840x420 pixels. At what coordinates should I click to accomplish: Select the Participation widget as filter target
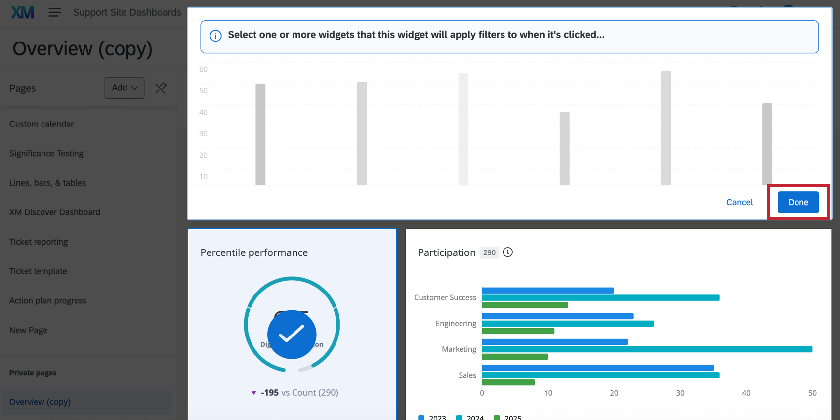(x=618, y=324)
